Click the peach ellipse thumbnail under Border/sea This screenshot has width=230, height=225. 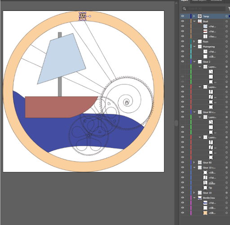(x=205, y=213)
